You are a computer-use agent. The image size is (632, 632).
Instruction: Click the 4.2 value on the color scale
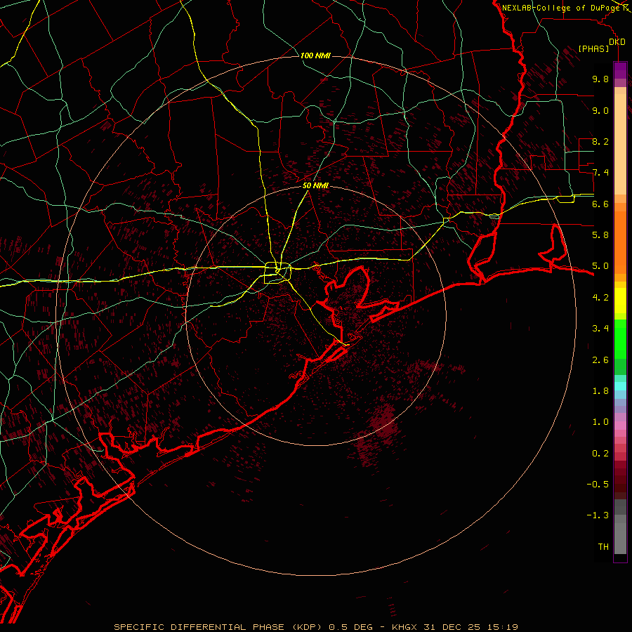[600, 298]
